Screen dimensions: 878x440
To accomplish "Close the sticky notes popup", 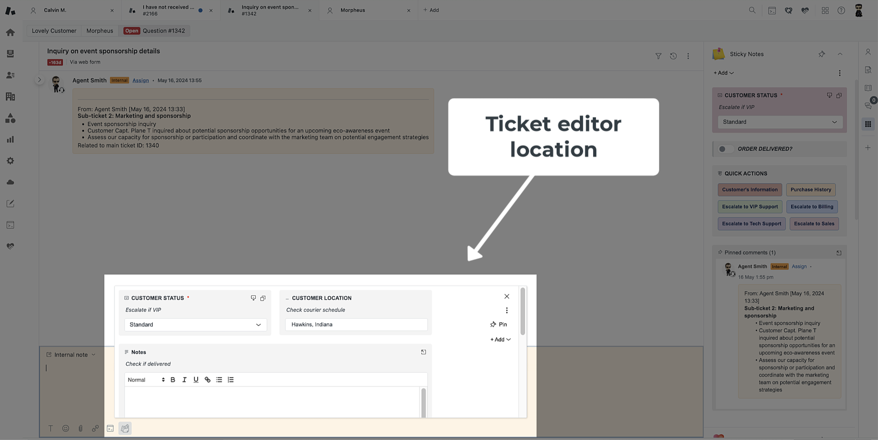I will 507,297.
